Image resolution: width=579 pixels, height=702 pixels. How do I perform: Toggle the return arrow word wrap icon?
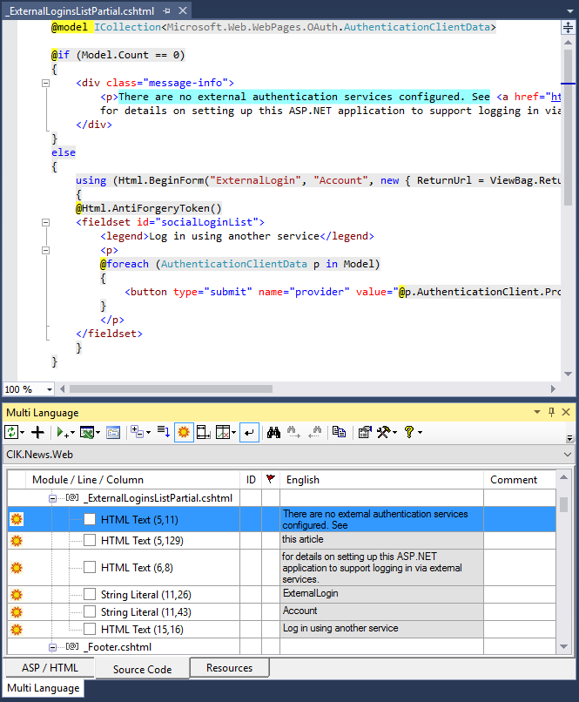coord(249,432)
